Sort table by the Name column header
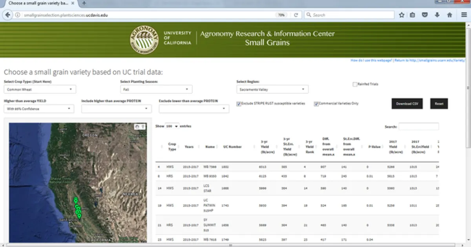The width and height of the screenshot is (471, 247). point(210,147)
